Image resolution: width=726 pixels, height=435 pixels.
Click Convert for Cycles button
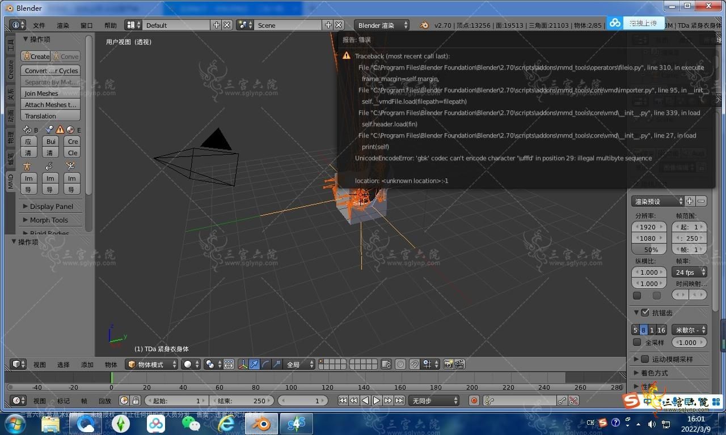coord(50,71)
